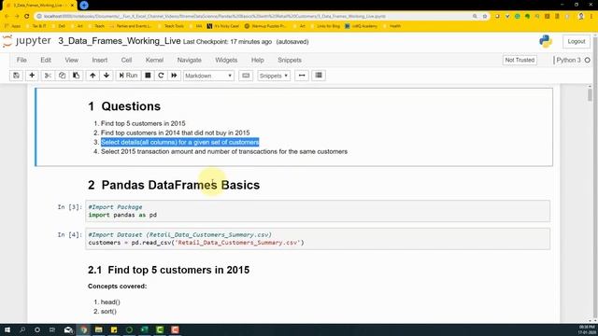This screenshot has height=336, width=598.
Task: Click the '1 Questions' heading
Action: (124, 106)
